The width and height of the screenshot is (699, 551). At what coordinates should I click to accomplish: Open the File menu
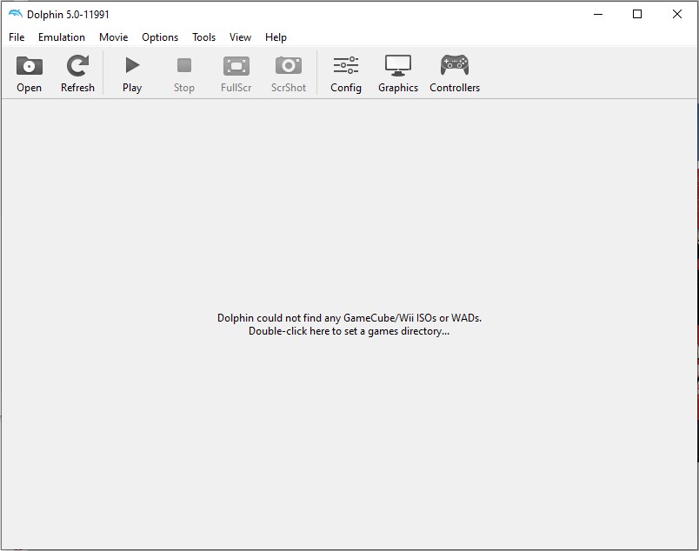[17, 37]
